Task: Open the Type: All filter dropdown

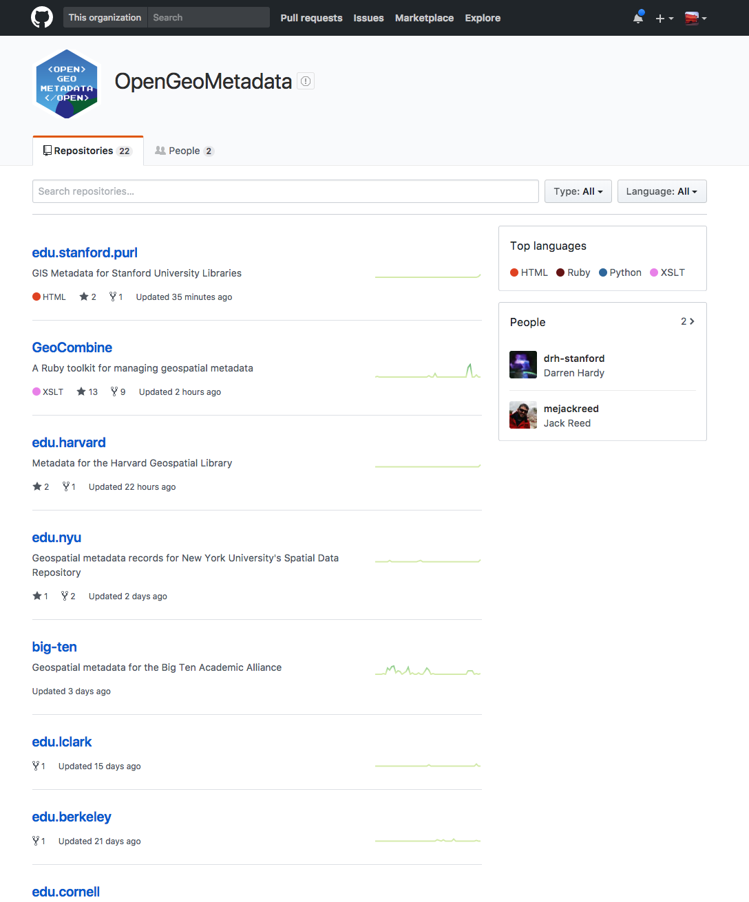Action: point(578,191)
